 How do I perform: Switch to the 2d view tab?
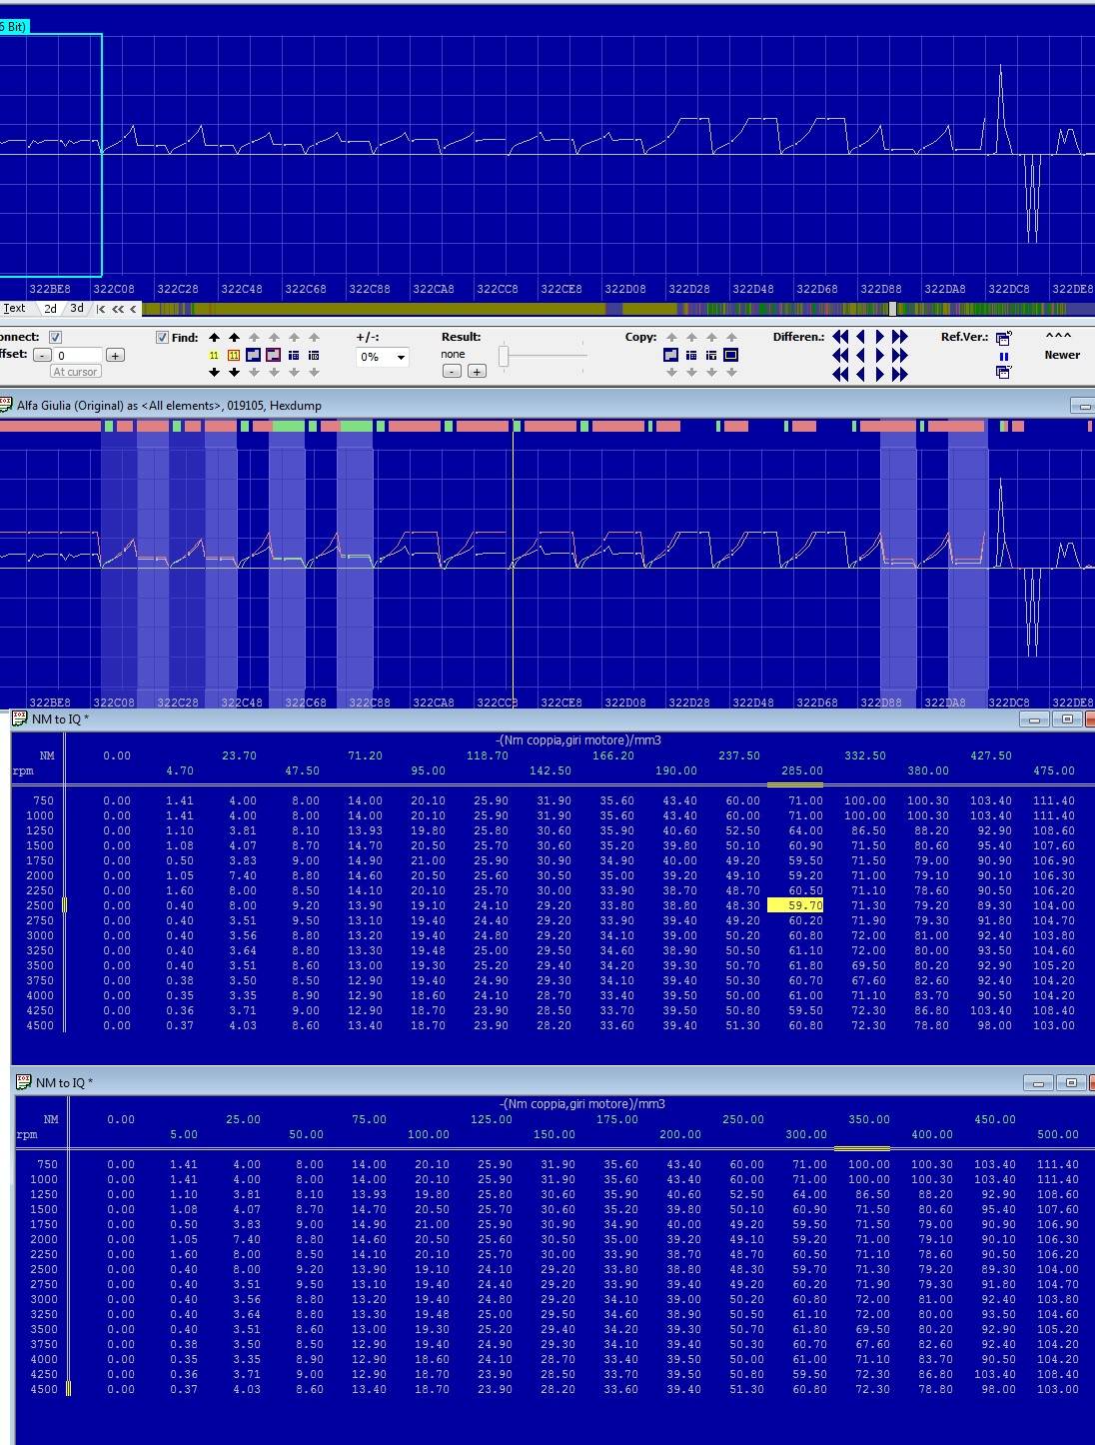pos(50,309)
